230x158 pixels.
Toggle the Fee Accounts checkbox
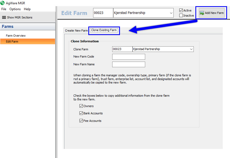tap(81, 121)
